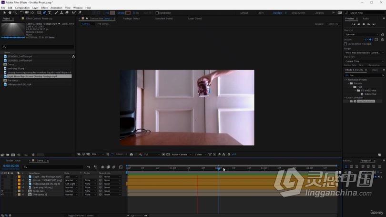Select the Brush tool
Image resolution: width=386 pixels, height=217 pixels.
coord(56,12)
